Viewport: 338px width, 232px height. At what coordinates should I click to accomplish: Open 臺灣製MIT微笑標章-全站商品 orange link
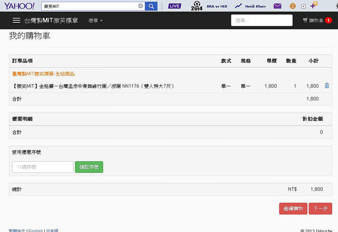pos(43,74)
